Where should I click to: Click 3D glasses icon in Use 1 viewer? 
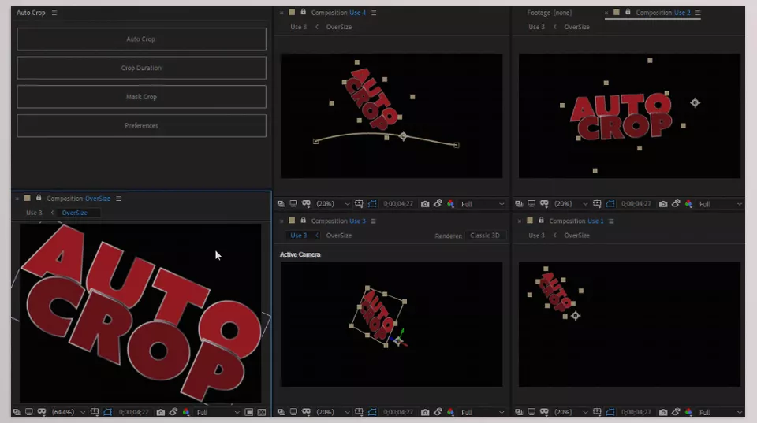(544, 412)
